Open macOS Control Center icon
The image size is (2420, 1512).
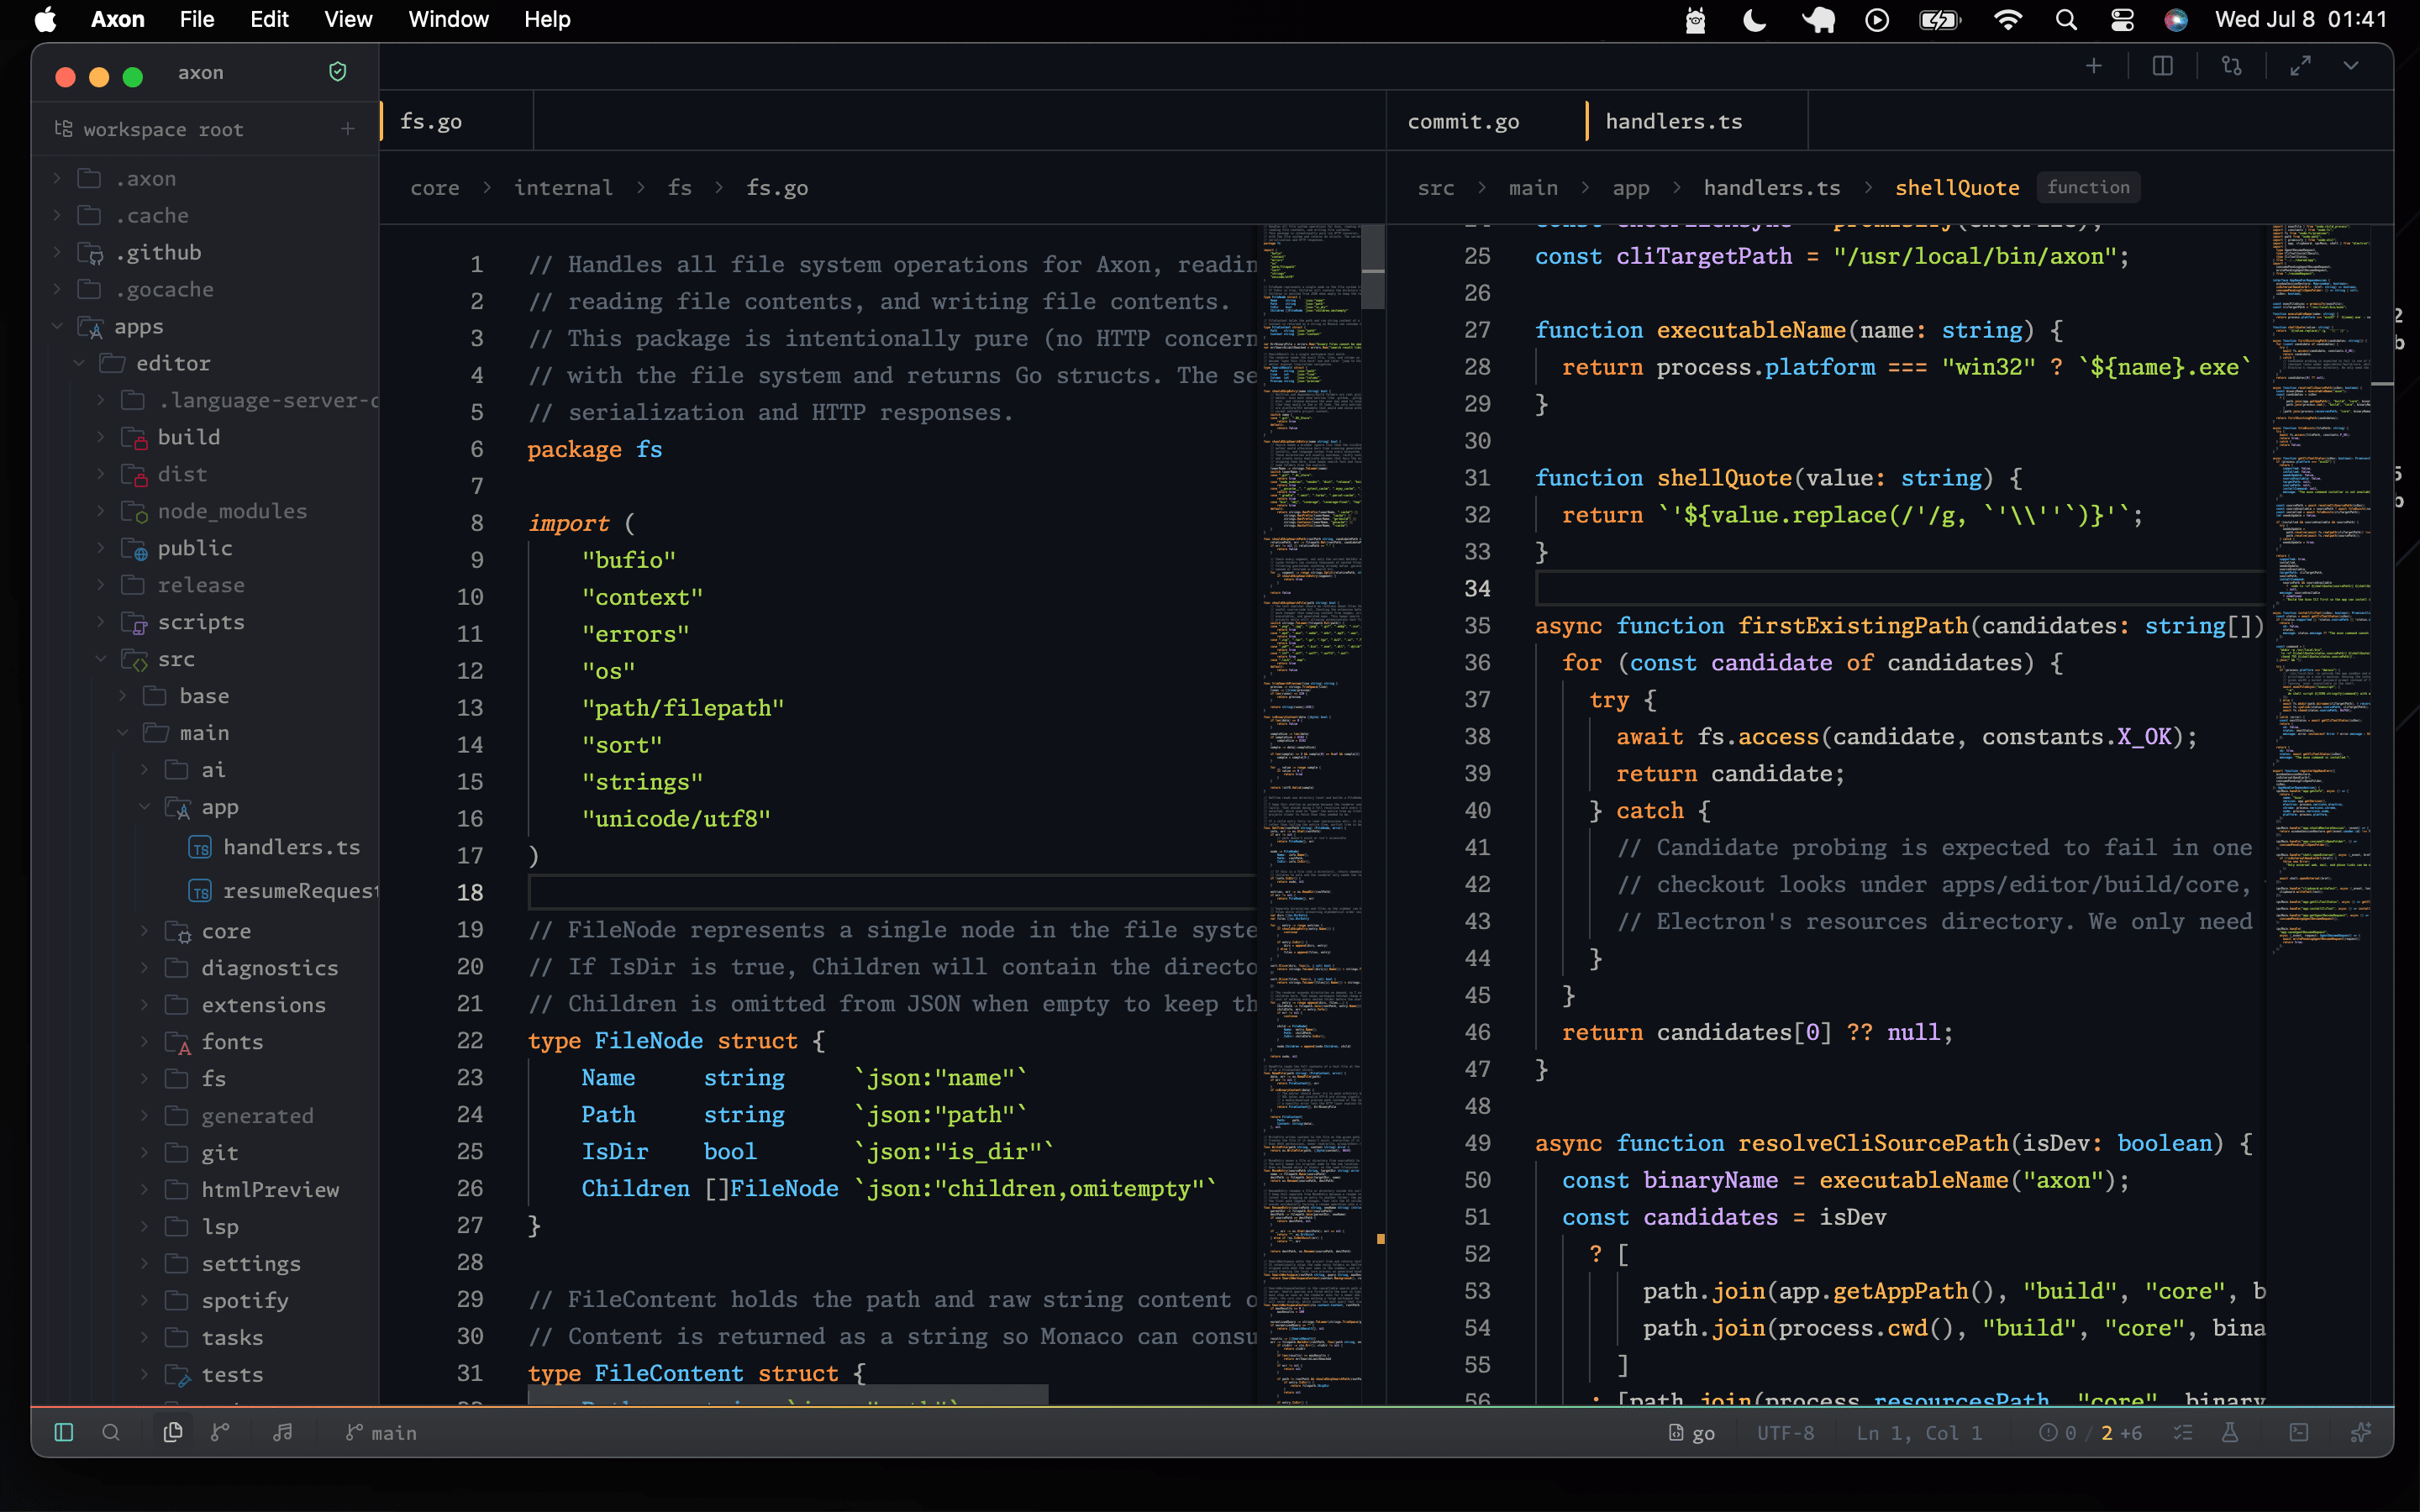(2122, 19)
